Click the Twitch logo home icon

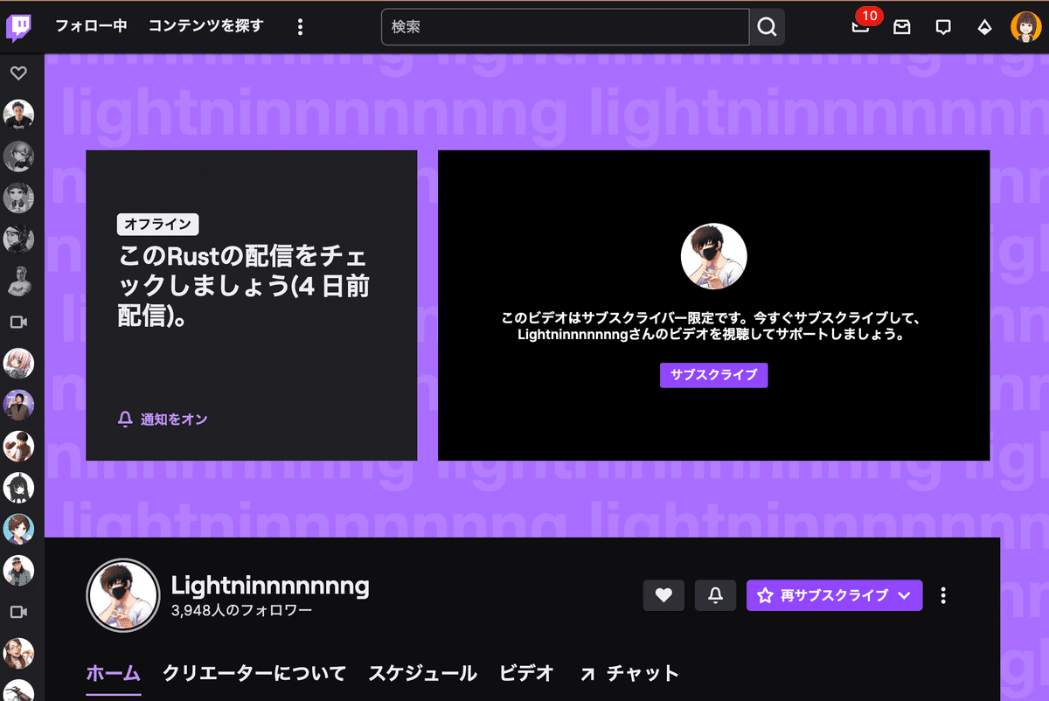click(20, 27)
